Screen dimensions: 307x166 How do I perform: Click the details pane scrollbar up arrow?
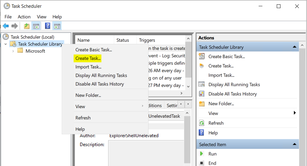pos(187,113)
